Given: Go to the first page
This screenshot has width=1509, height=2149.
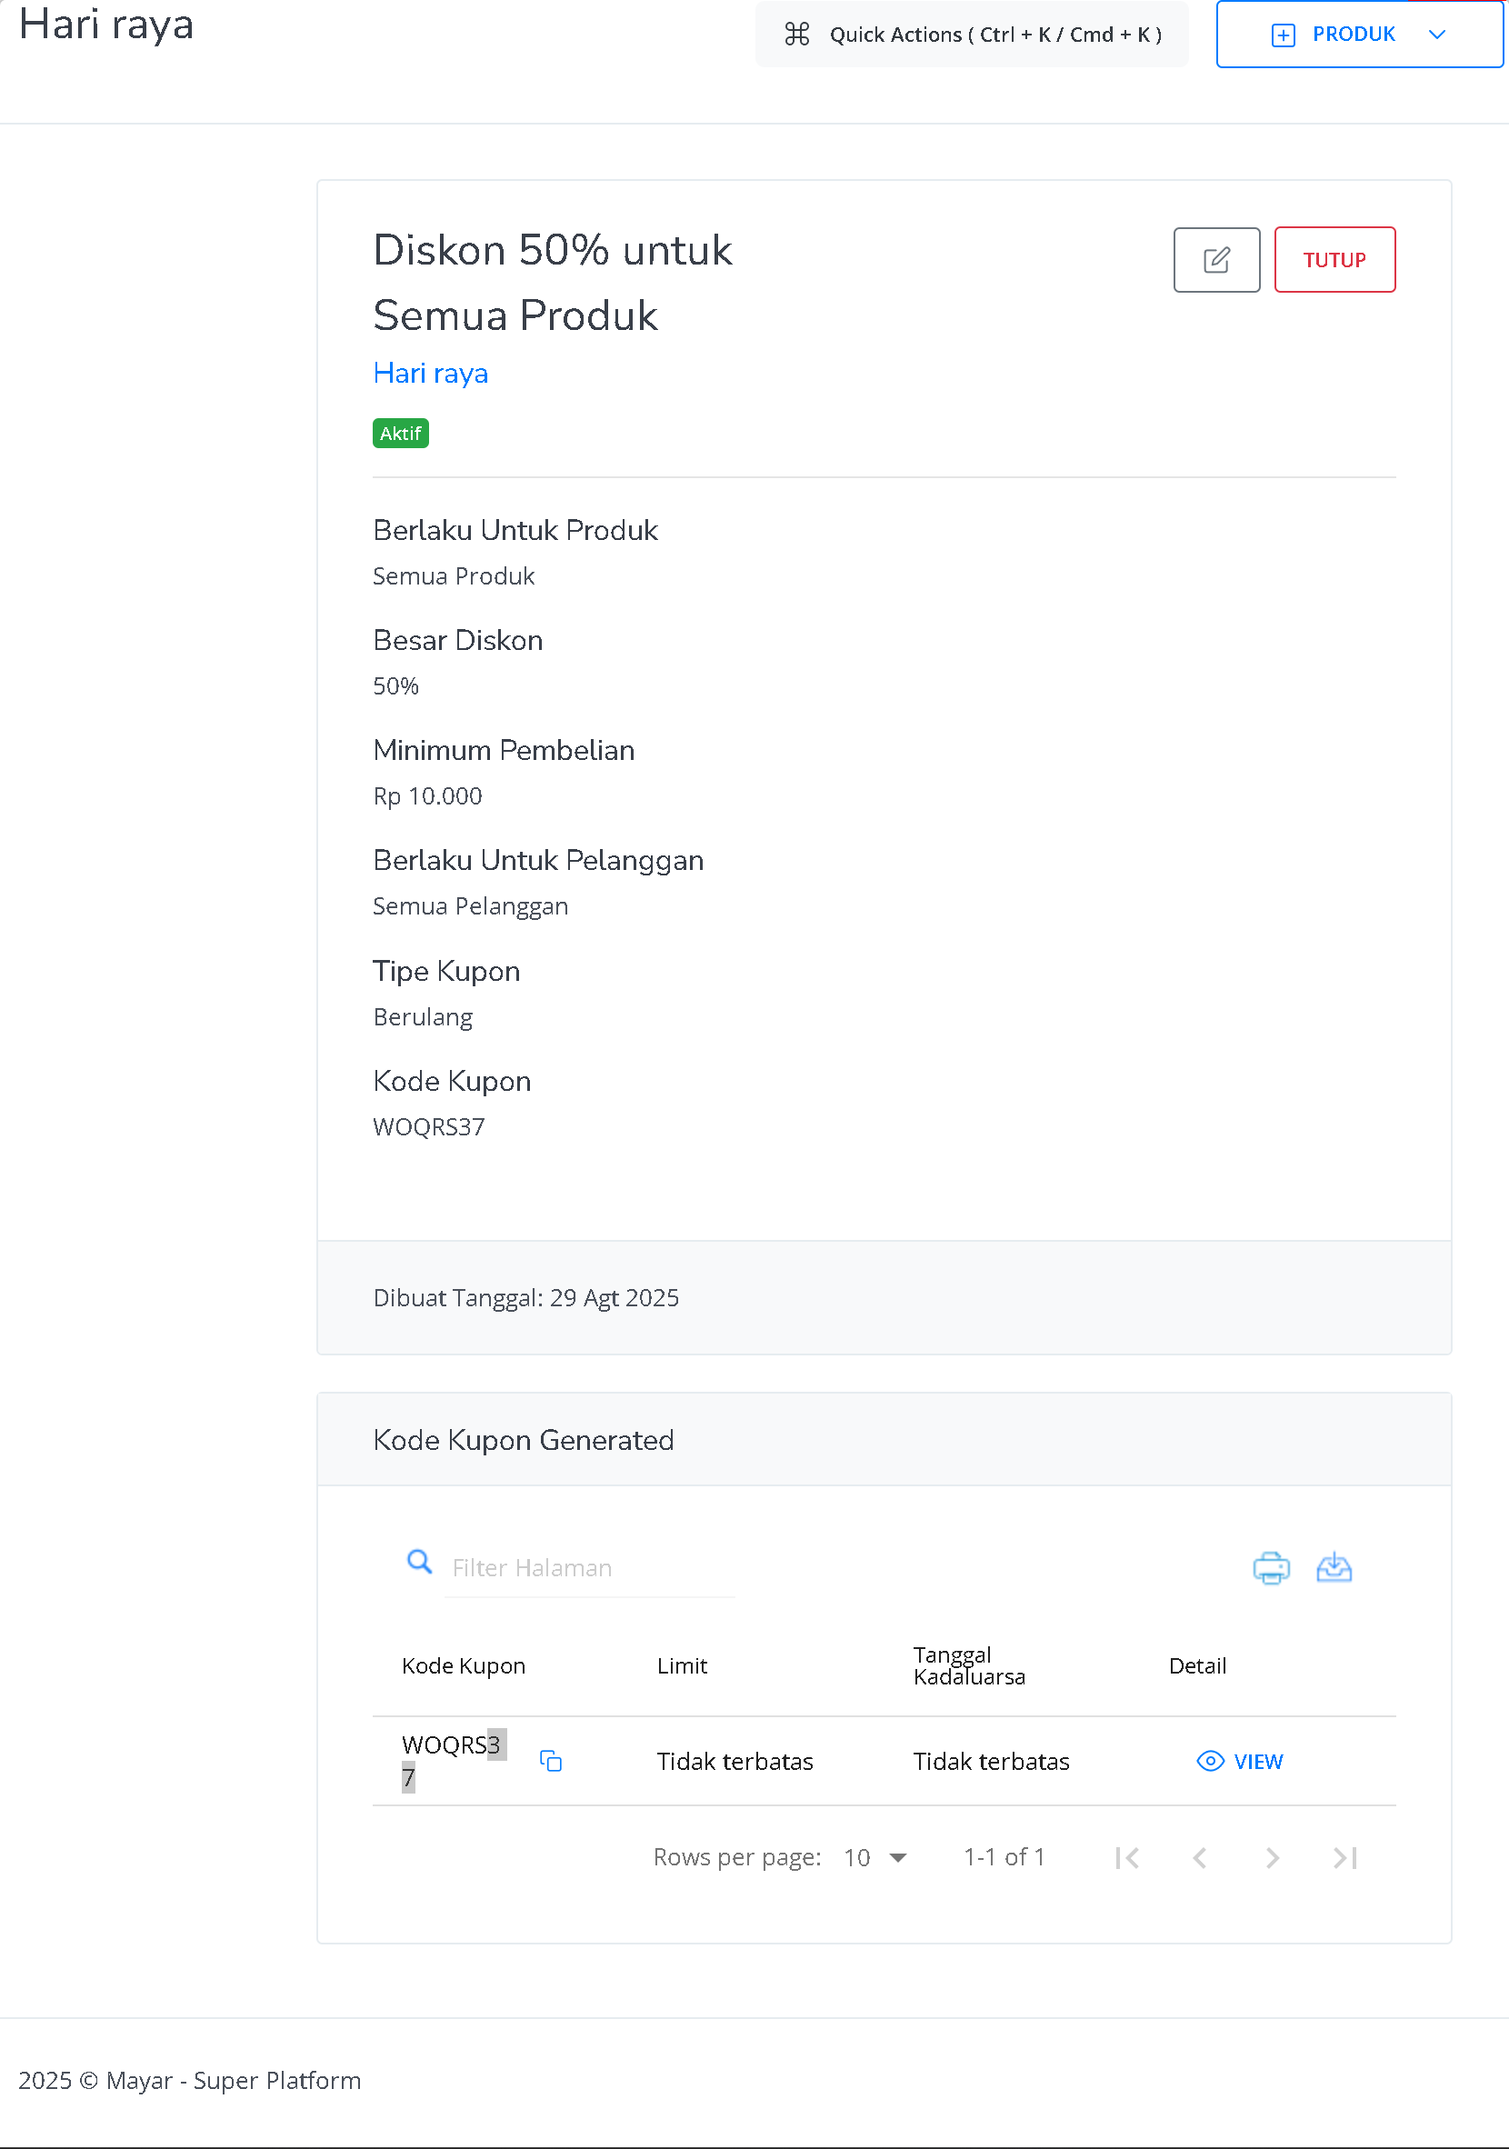Looking at the screenshot, I should pos(1127,1858).
